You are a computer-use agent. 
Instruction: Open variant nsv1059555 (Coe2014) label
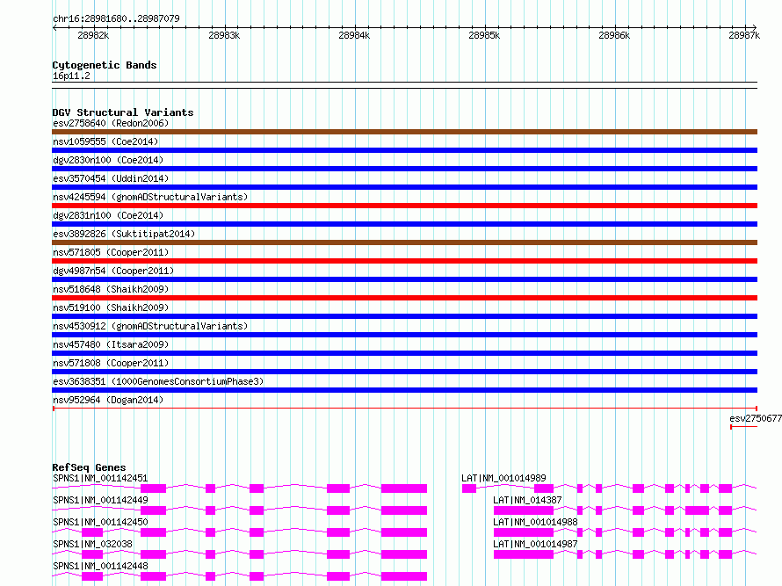pyautogui.click(x=105, y=141)
